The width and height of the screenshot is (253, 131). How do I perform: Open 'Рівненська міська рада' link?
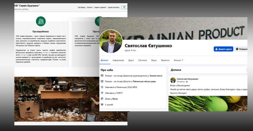click(x=144, y=82)
